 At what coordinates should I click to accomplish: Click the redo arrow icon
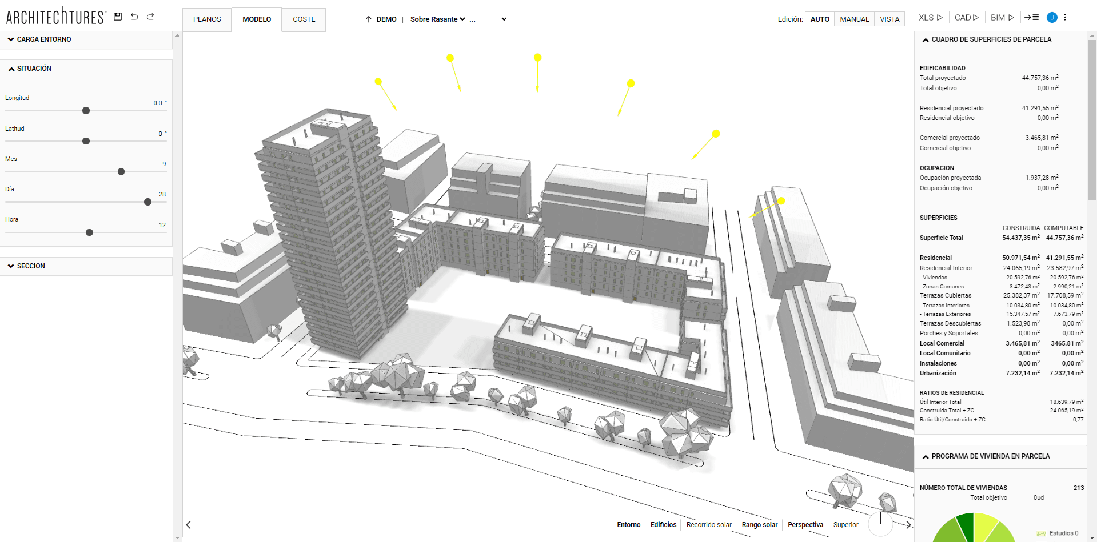(150, 17)
